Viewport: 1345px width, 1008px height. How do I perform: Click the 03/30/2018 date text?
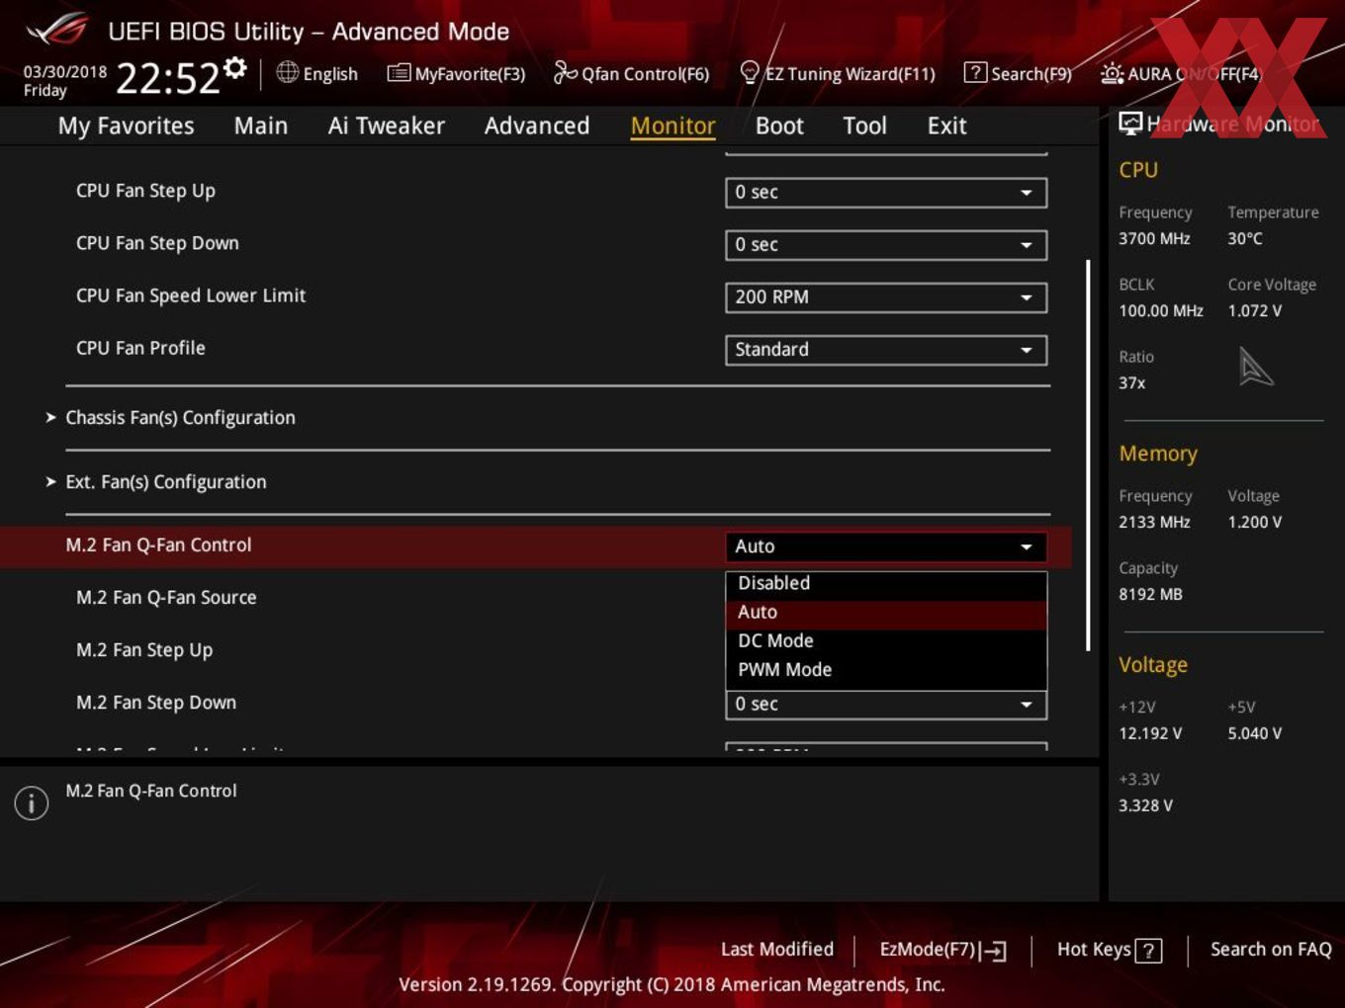[65, 72]
